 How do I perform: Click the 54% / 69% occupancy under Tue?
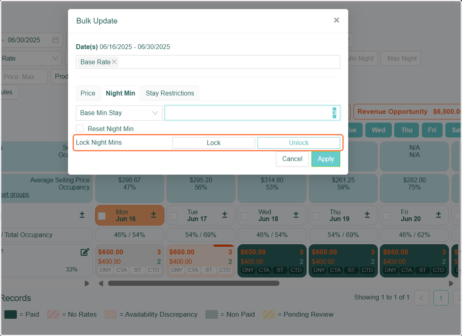[x=201, y=235]
